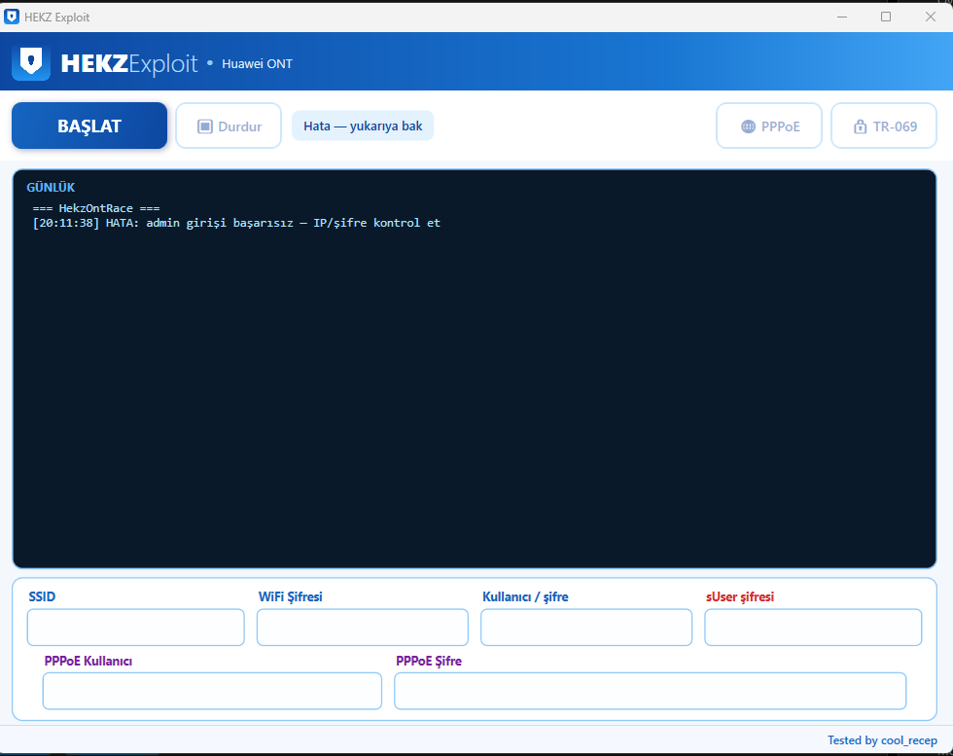
Task: Click the "HEKZ Exploit" window title text
Action: pos(57,18)
